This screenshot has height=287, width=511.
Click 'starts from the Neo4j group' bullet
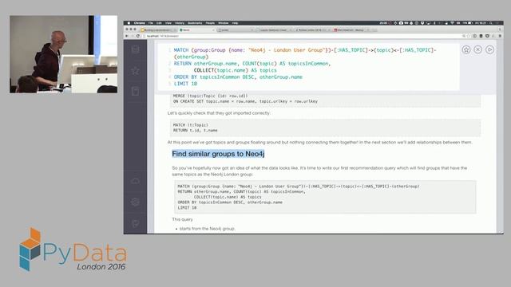(x=208, y=229)
